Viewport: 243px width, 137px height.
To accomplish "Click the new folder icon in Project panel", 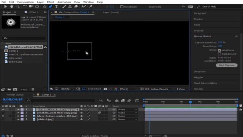I will click(9, 89).
